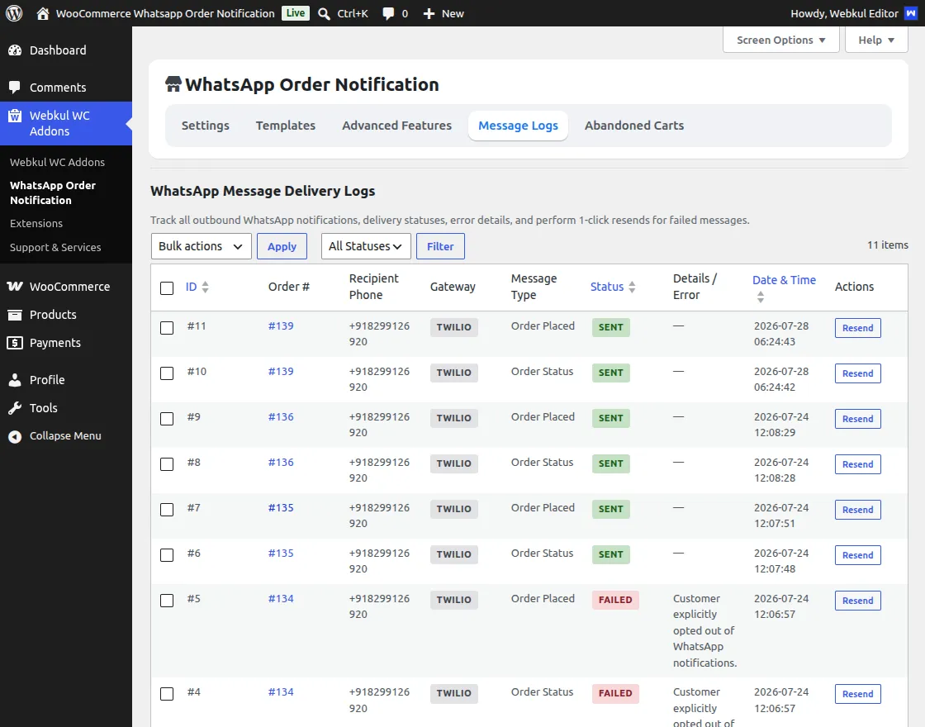Click FAILED status badge in row #5

615,600
